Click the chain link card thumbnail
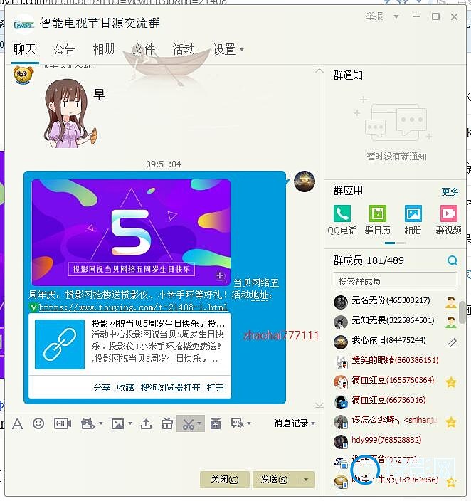 tap(60, 344)
